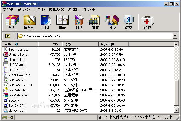Screen dimensions: 181x121
Task: Select the Uninstall.lst file icon
Action: click(x=6, y=60)
